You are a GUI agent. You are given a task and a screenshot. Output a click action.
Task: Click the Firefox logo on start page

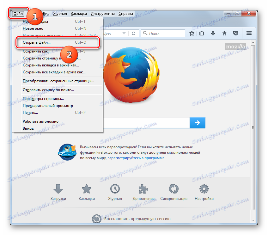131,75
